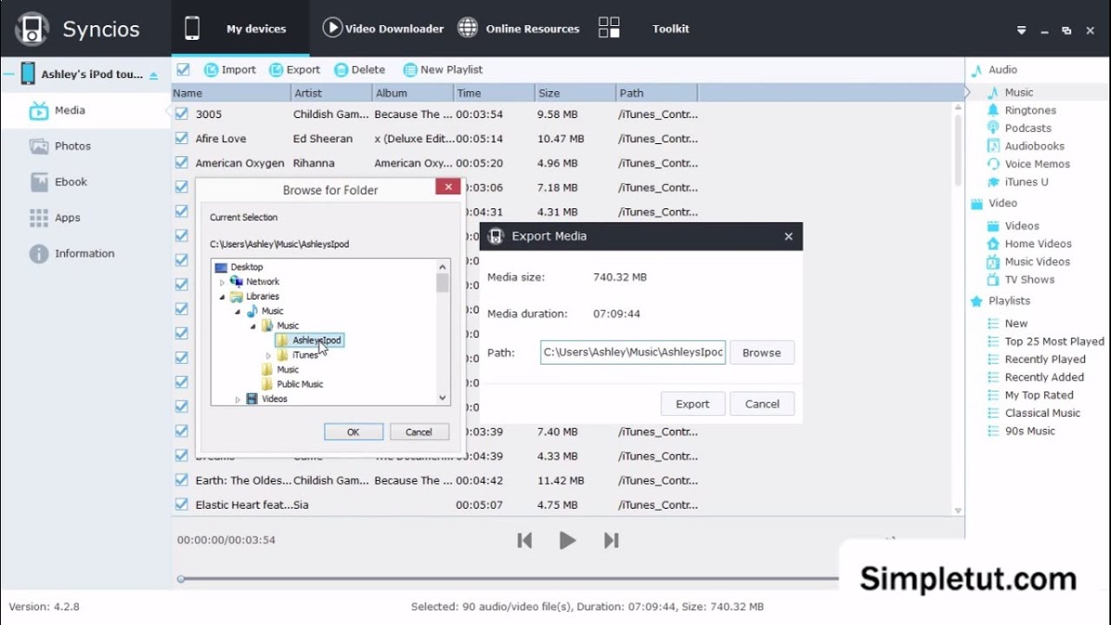
Task: Eject Ashley's iPod touch device
Action: click(154, 76)
